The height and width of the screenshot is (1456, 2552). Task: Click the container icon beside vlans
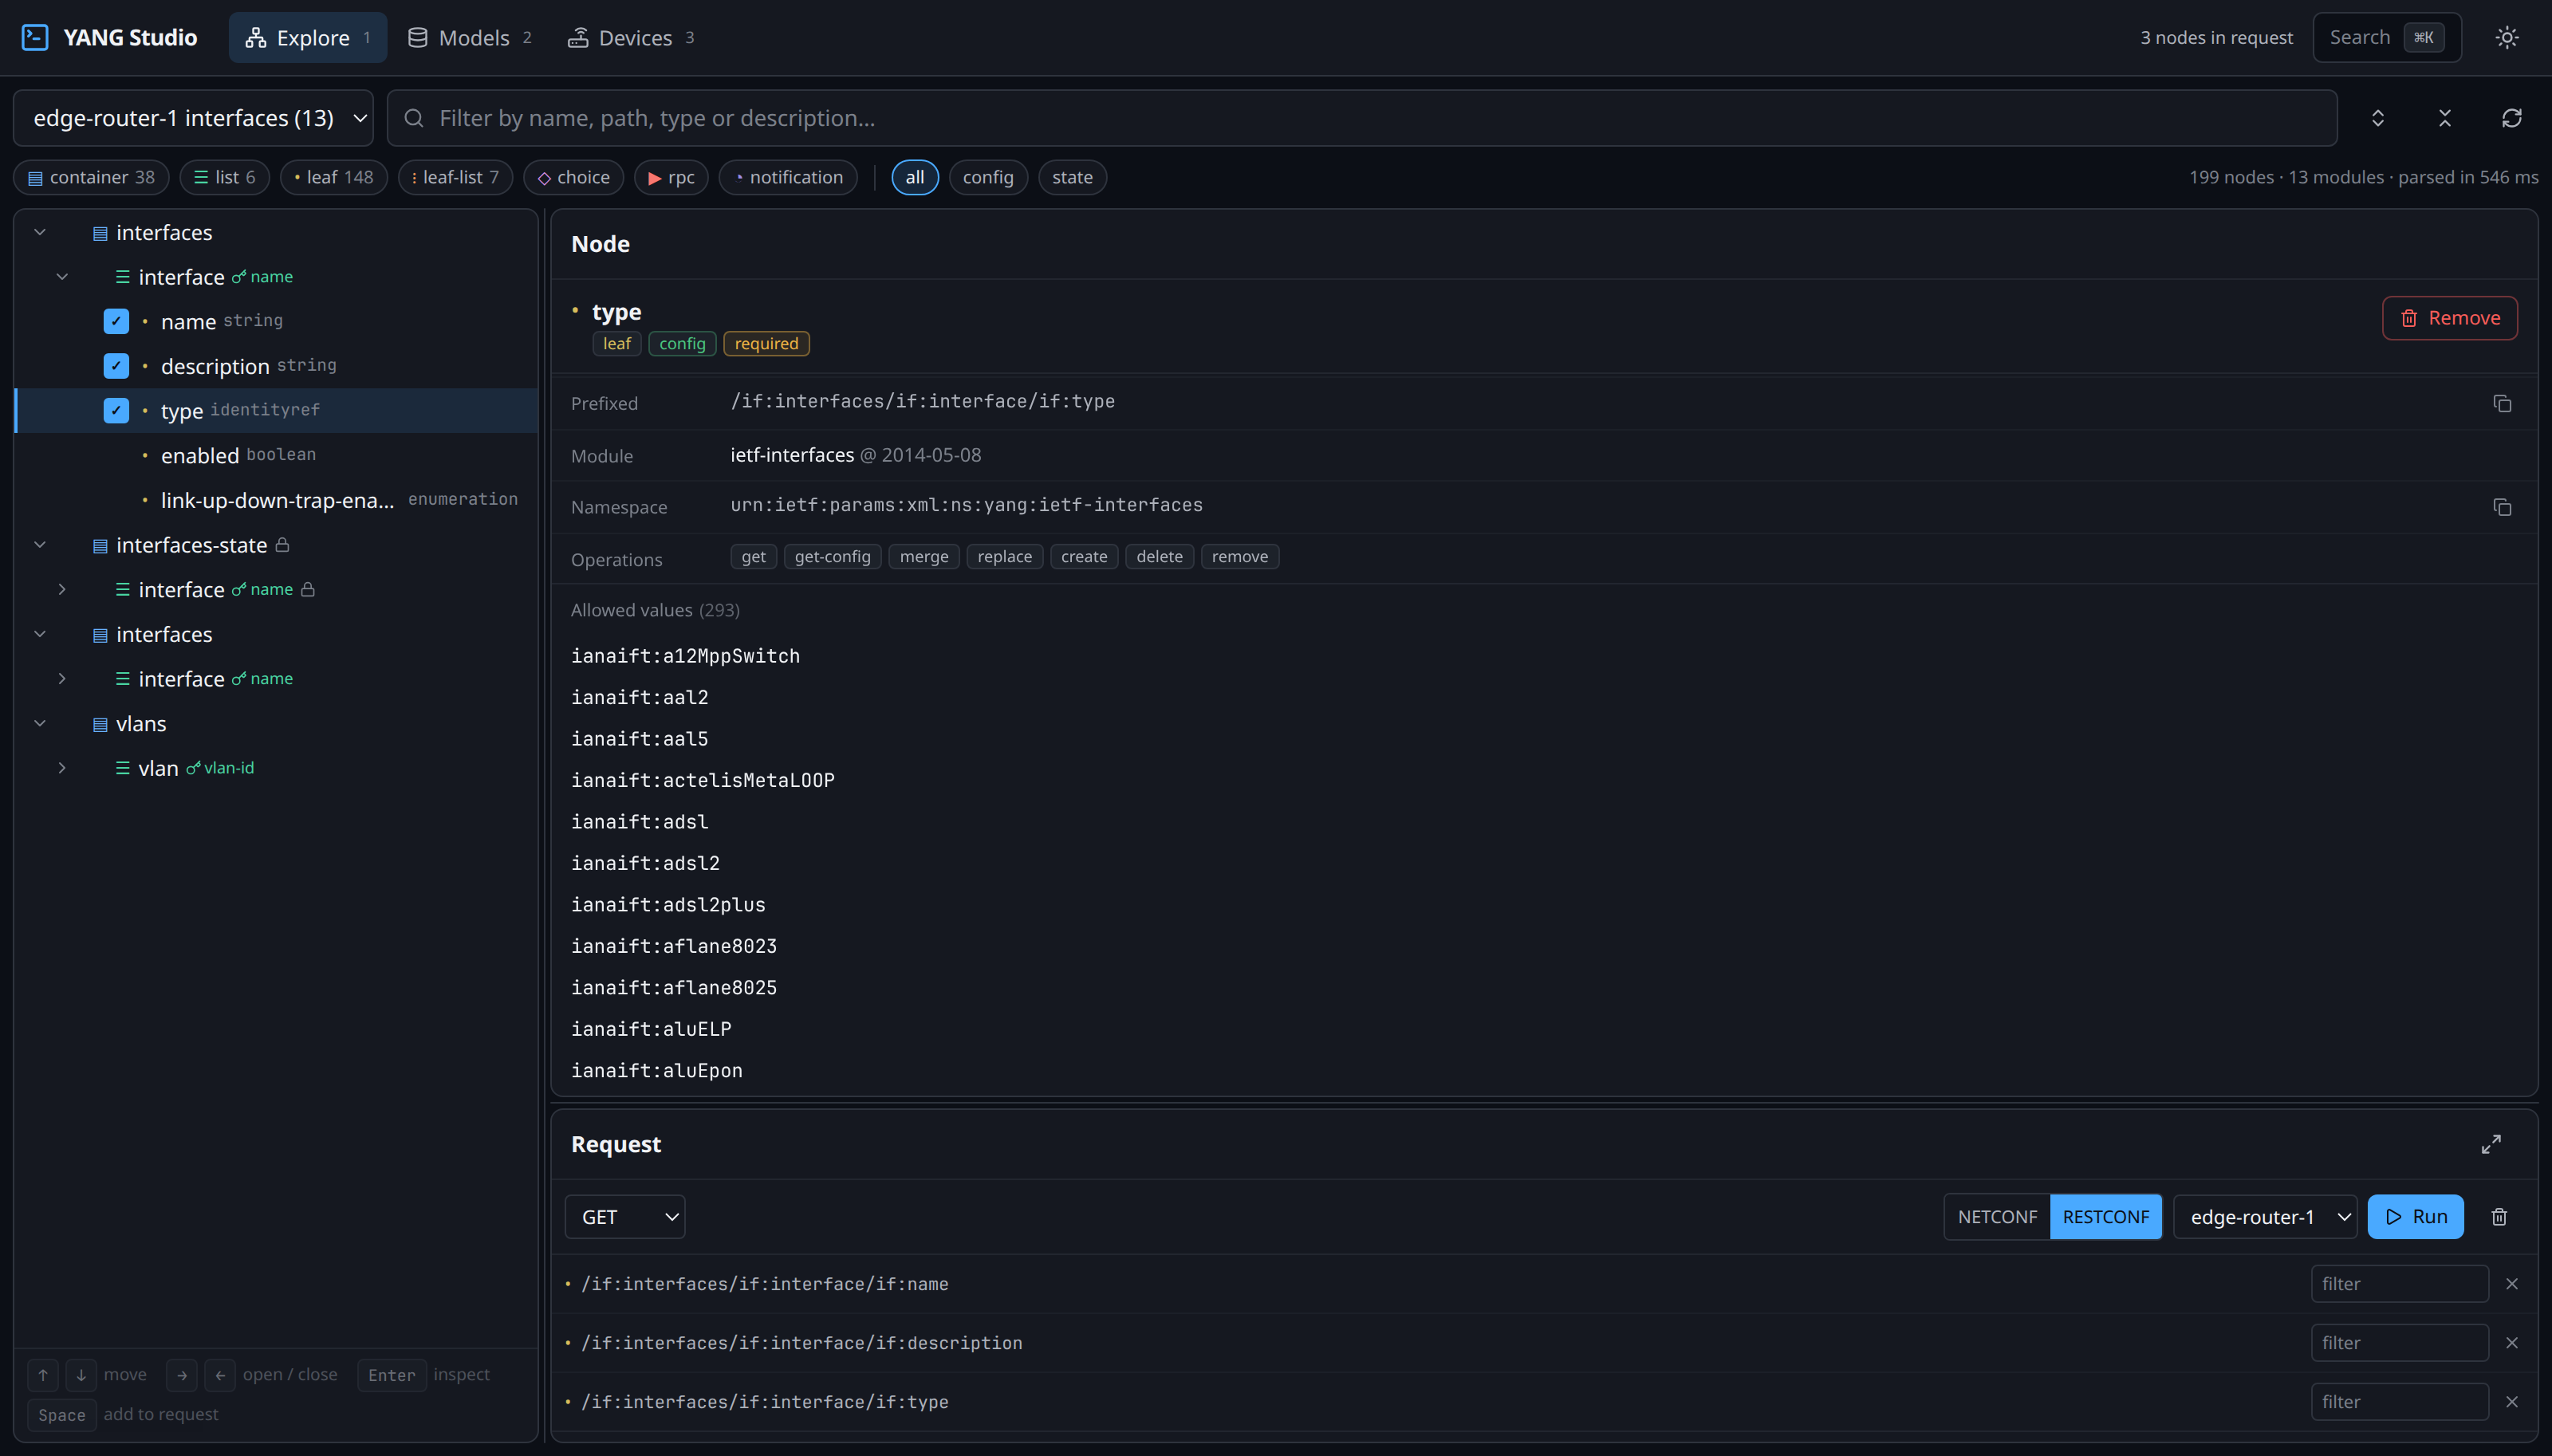tap(100, 724)
